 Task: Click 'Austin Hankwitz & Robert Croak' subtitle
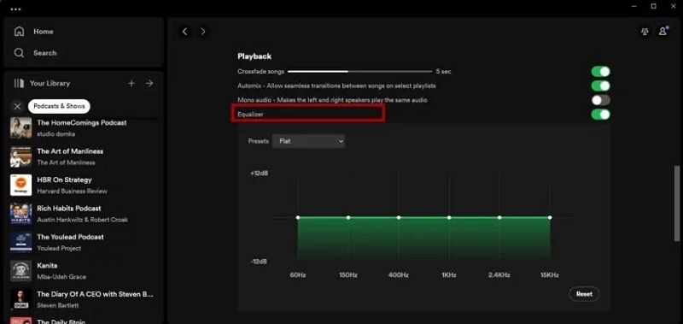(82, 220)
